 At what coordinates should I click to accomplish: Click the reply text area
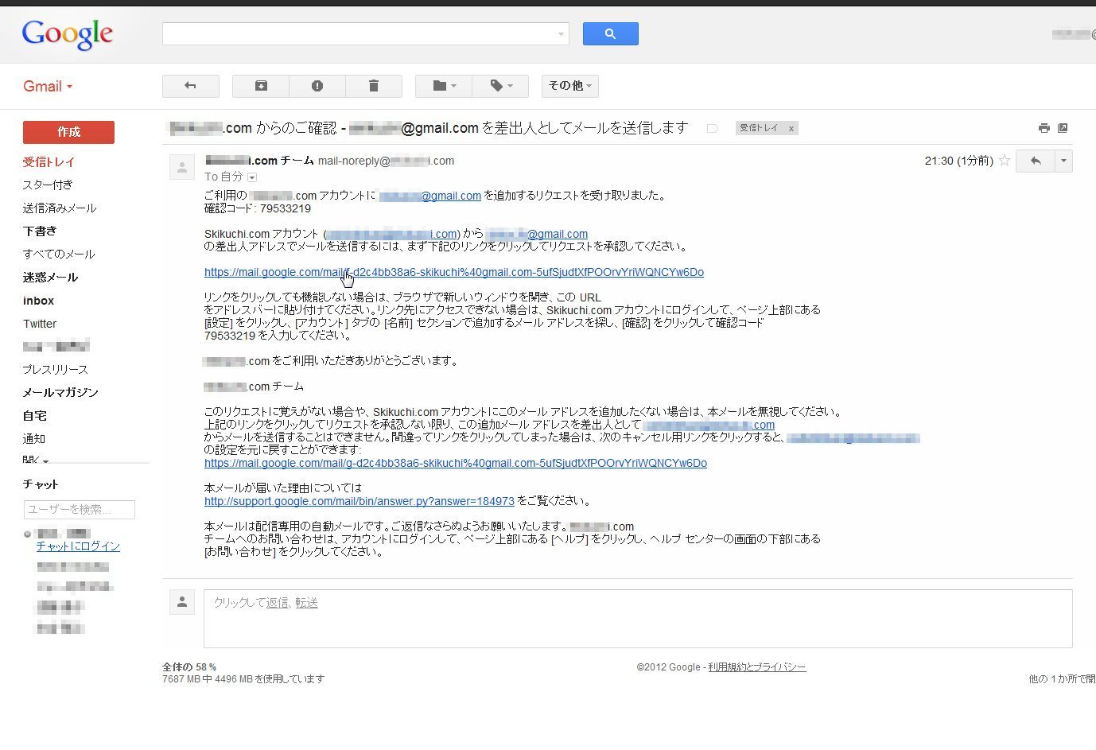click(x=638, y=619)
